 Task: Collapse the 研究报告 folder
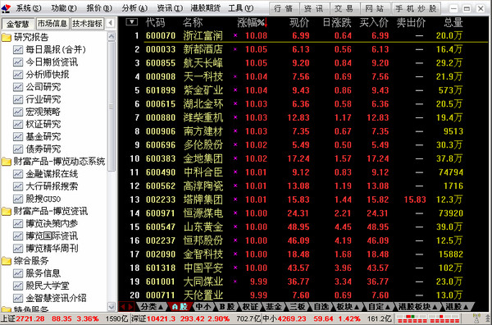click(x=7, y=38)
